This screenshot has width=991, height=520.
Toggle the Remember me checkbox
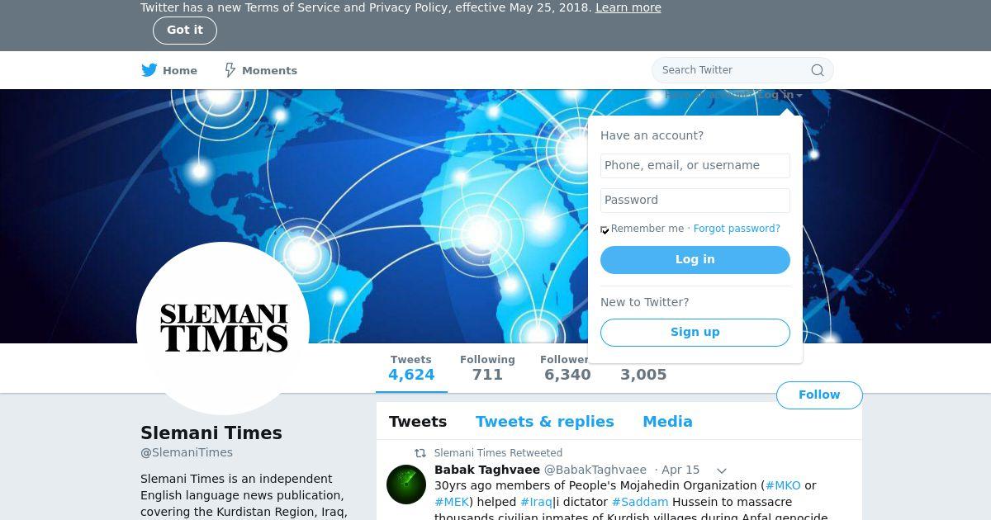tap(605, 229)
